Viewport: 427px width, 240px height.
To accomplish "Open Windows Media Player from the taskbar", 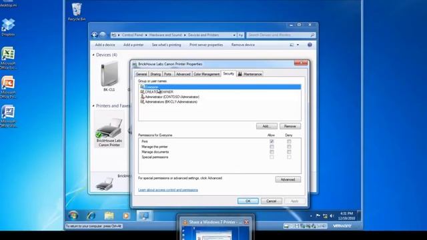I will click(x=126, y=215).
